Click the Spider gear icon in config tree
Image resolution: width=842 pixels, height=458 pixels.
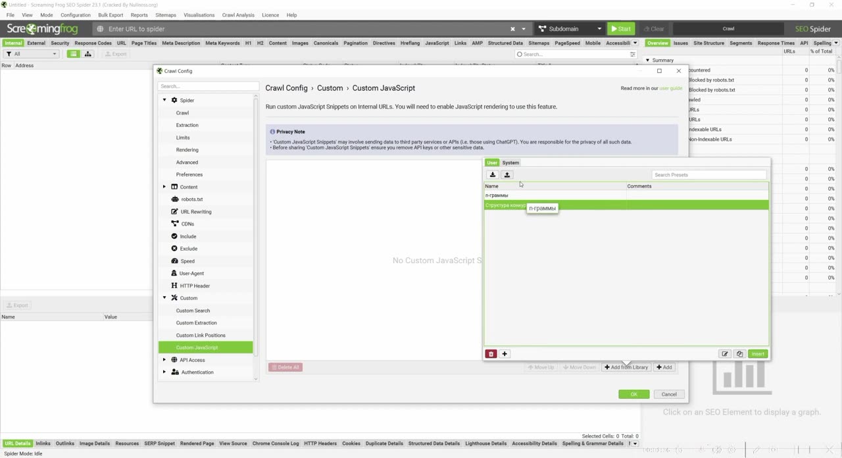point(174,100)
